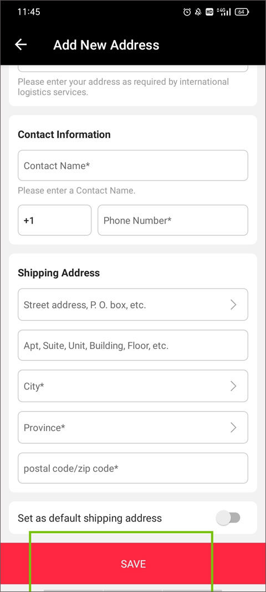Tap the City field
The height and width of the screenshot is (592, 266).
pos(133,386)
